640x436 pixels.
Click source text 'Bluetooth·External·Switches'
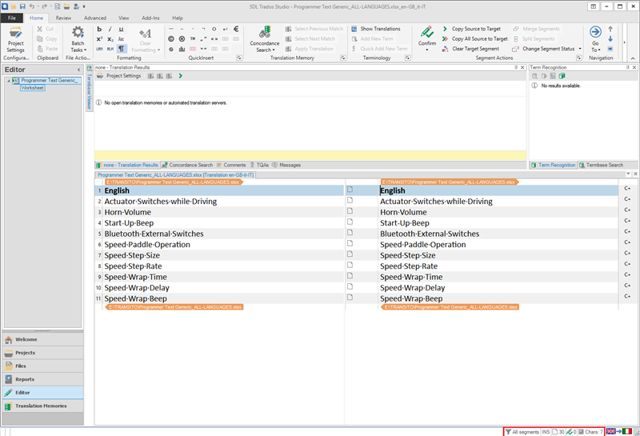pyautogui.click(x=154, y=234)
